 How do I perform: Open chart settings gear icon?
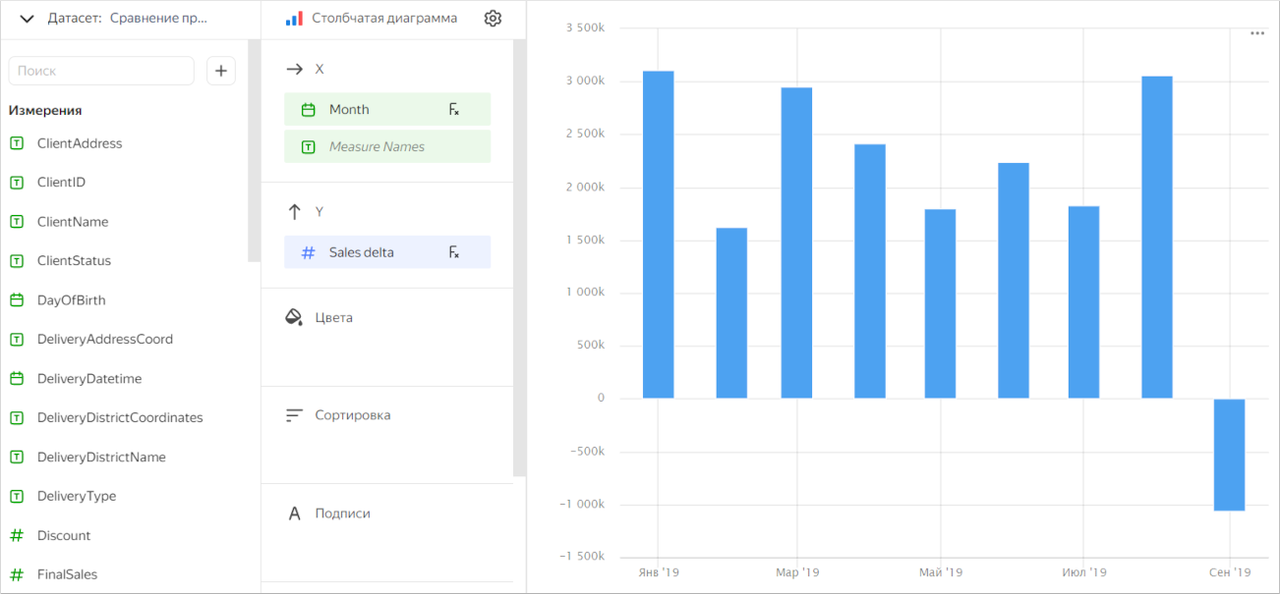coord(493,19)
